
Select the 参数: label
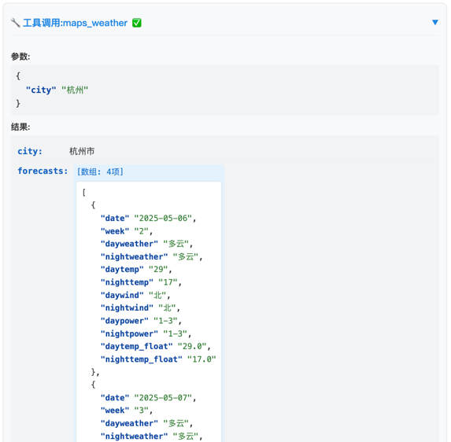click(20, 57)
